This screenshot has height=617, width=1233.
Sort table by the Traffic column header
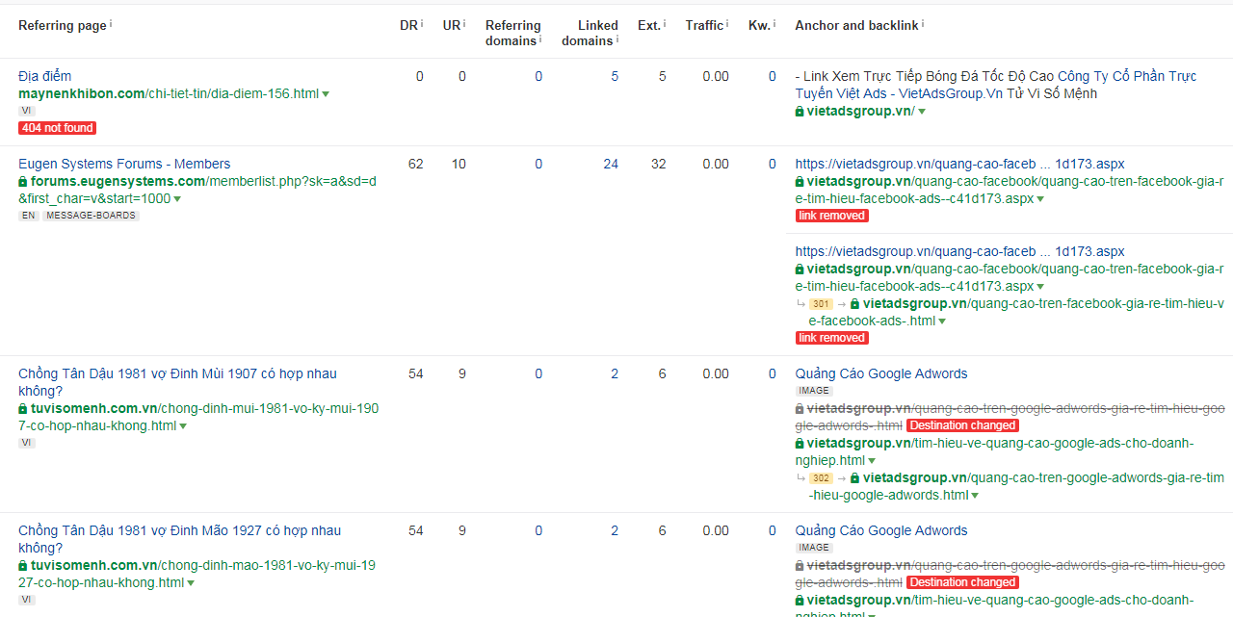(704, 25)
